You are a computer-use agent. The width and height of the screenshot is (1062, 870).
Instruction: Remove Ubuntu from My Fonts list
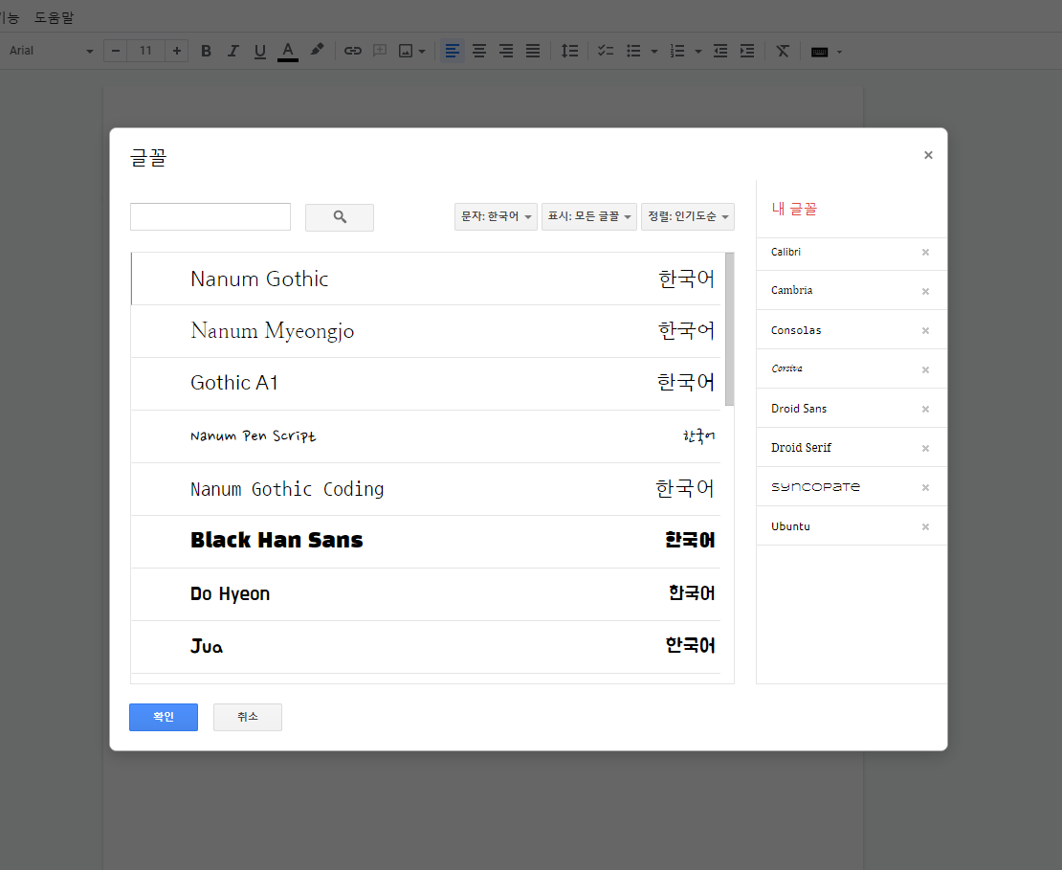[925, 527]
